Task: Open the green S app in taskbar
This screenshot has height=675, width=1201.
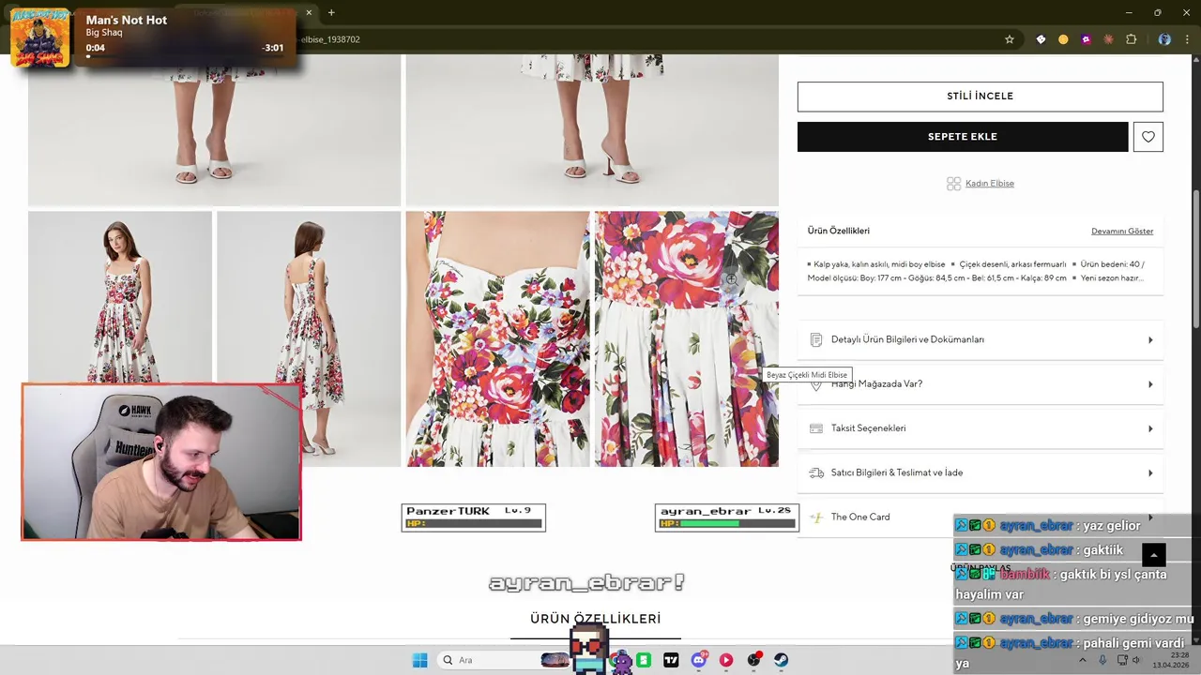Action: tap(644, 660)
